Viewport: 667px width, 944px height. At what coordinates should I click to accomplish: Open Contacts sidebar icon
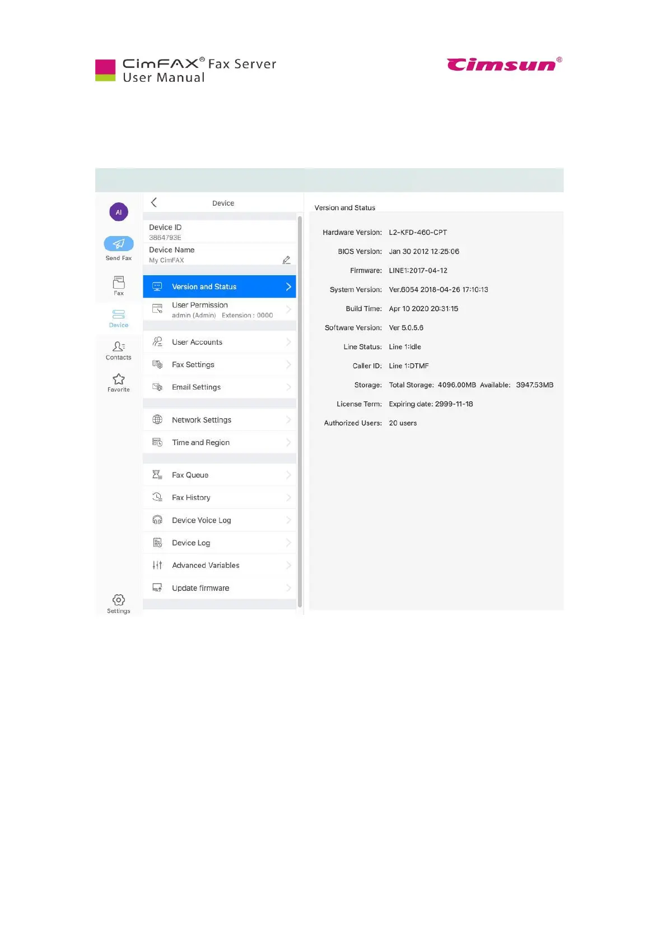[x=119, y=346]
